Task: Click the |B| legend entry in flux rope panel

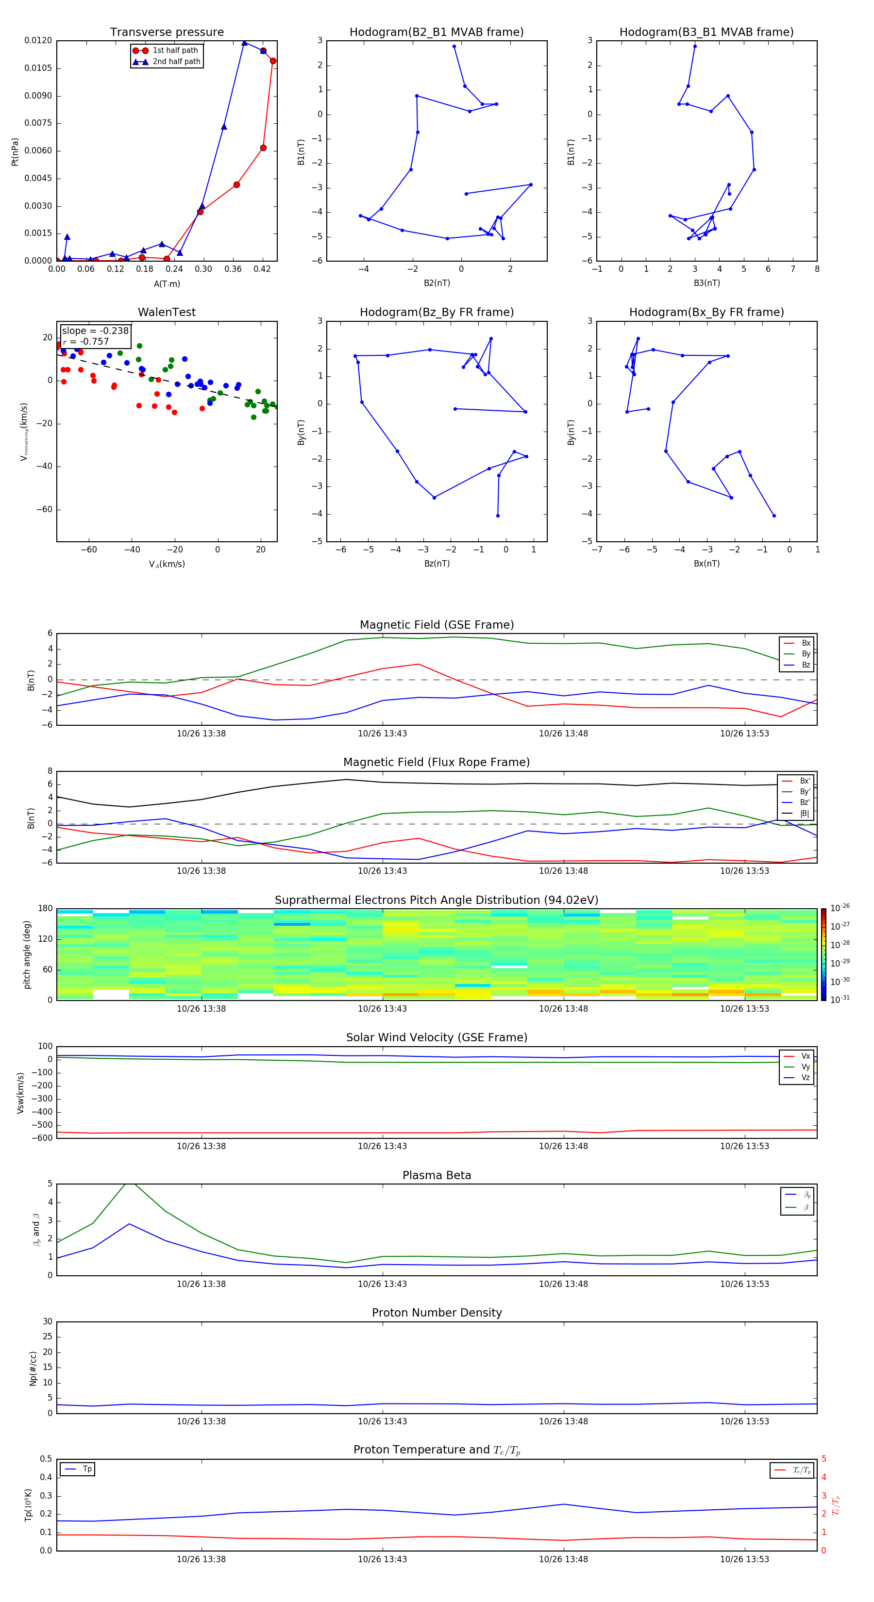Action: click(x=796, y=814)
